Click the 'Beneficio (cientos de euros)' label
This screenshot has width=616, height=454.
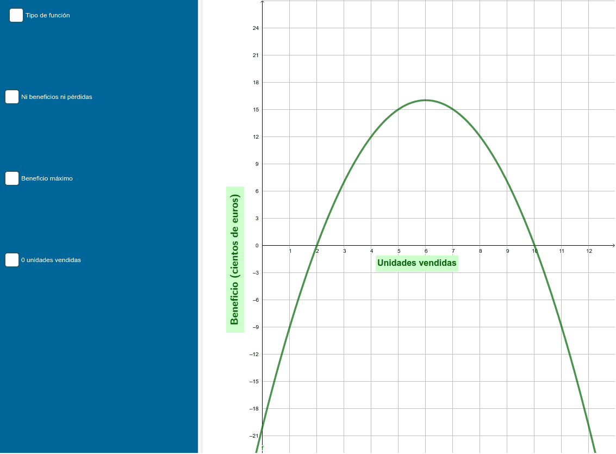point(235,259)
